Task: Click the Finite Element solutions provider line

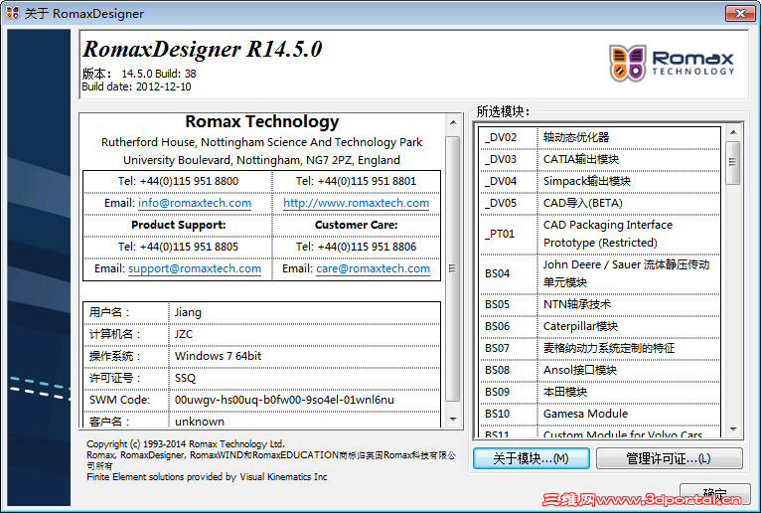Action: (x=207, y=477)
